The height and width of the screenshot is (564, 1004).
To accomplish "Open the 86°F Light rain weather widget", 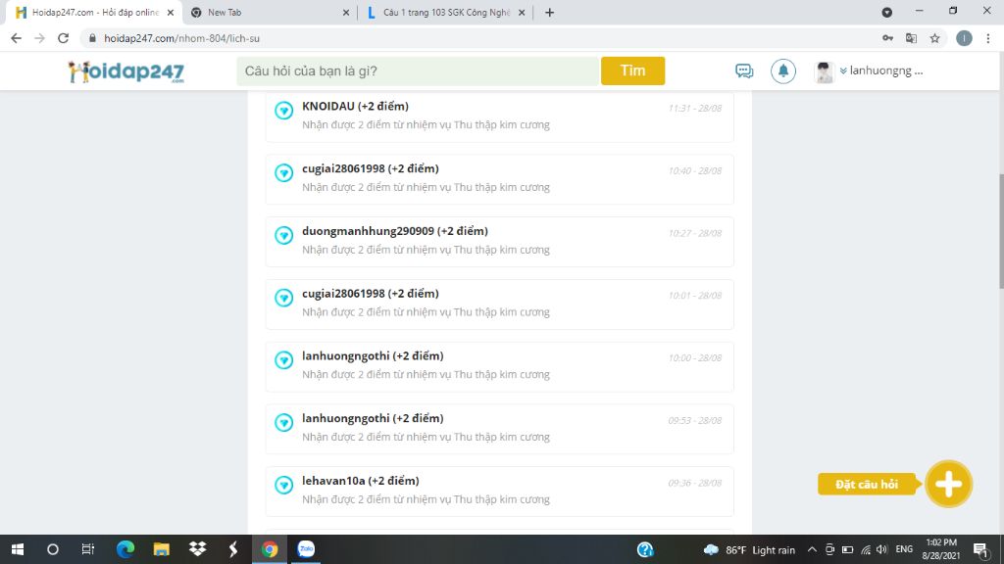I will 749,550.
